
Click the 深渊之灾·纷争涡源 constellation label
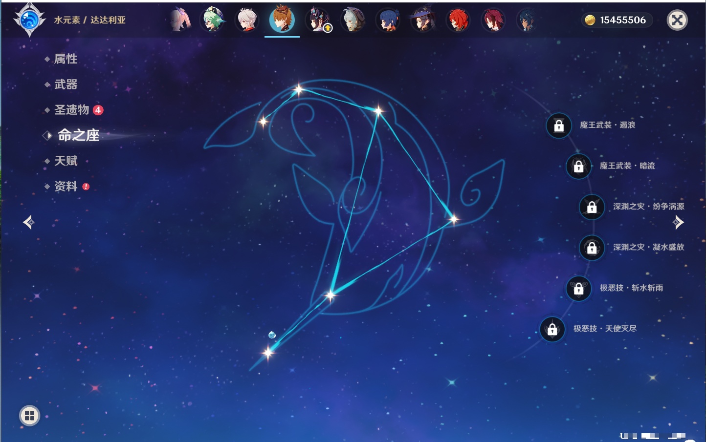tap(649, 206)
